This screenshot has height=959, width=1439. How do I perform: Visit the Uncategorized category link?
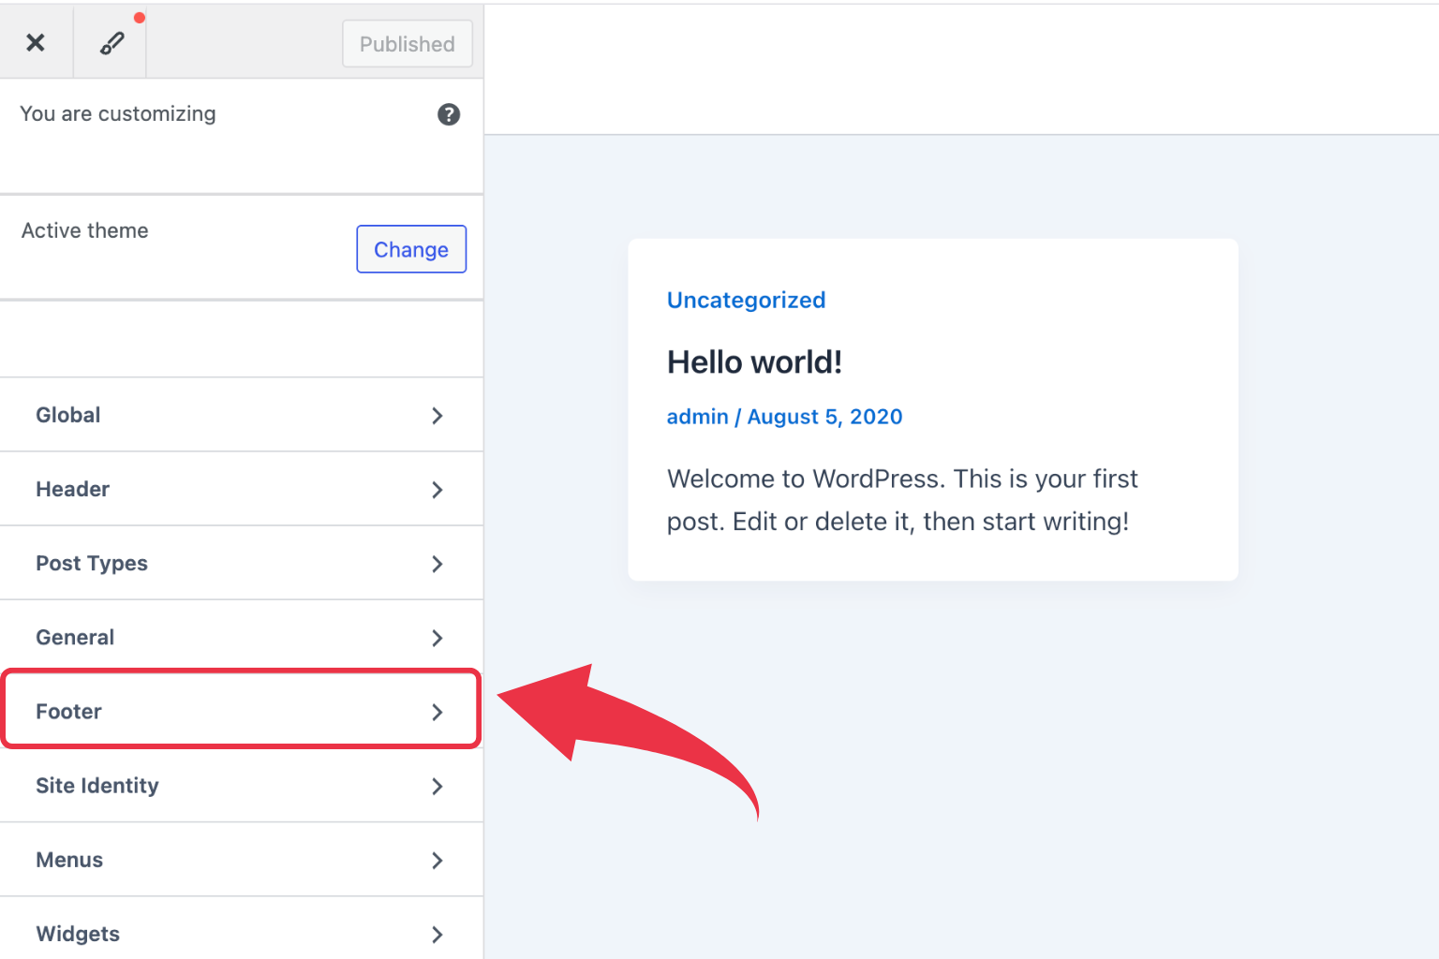746,300
